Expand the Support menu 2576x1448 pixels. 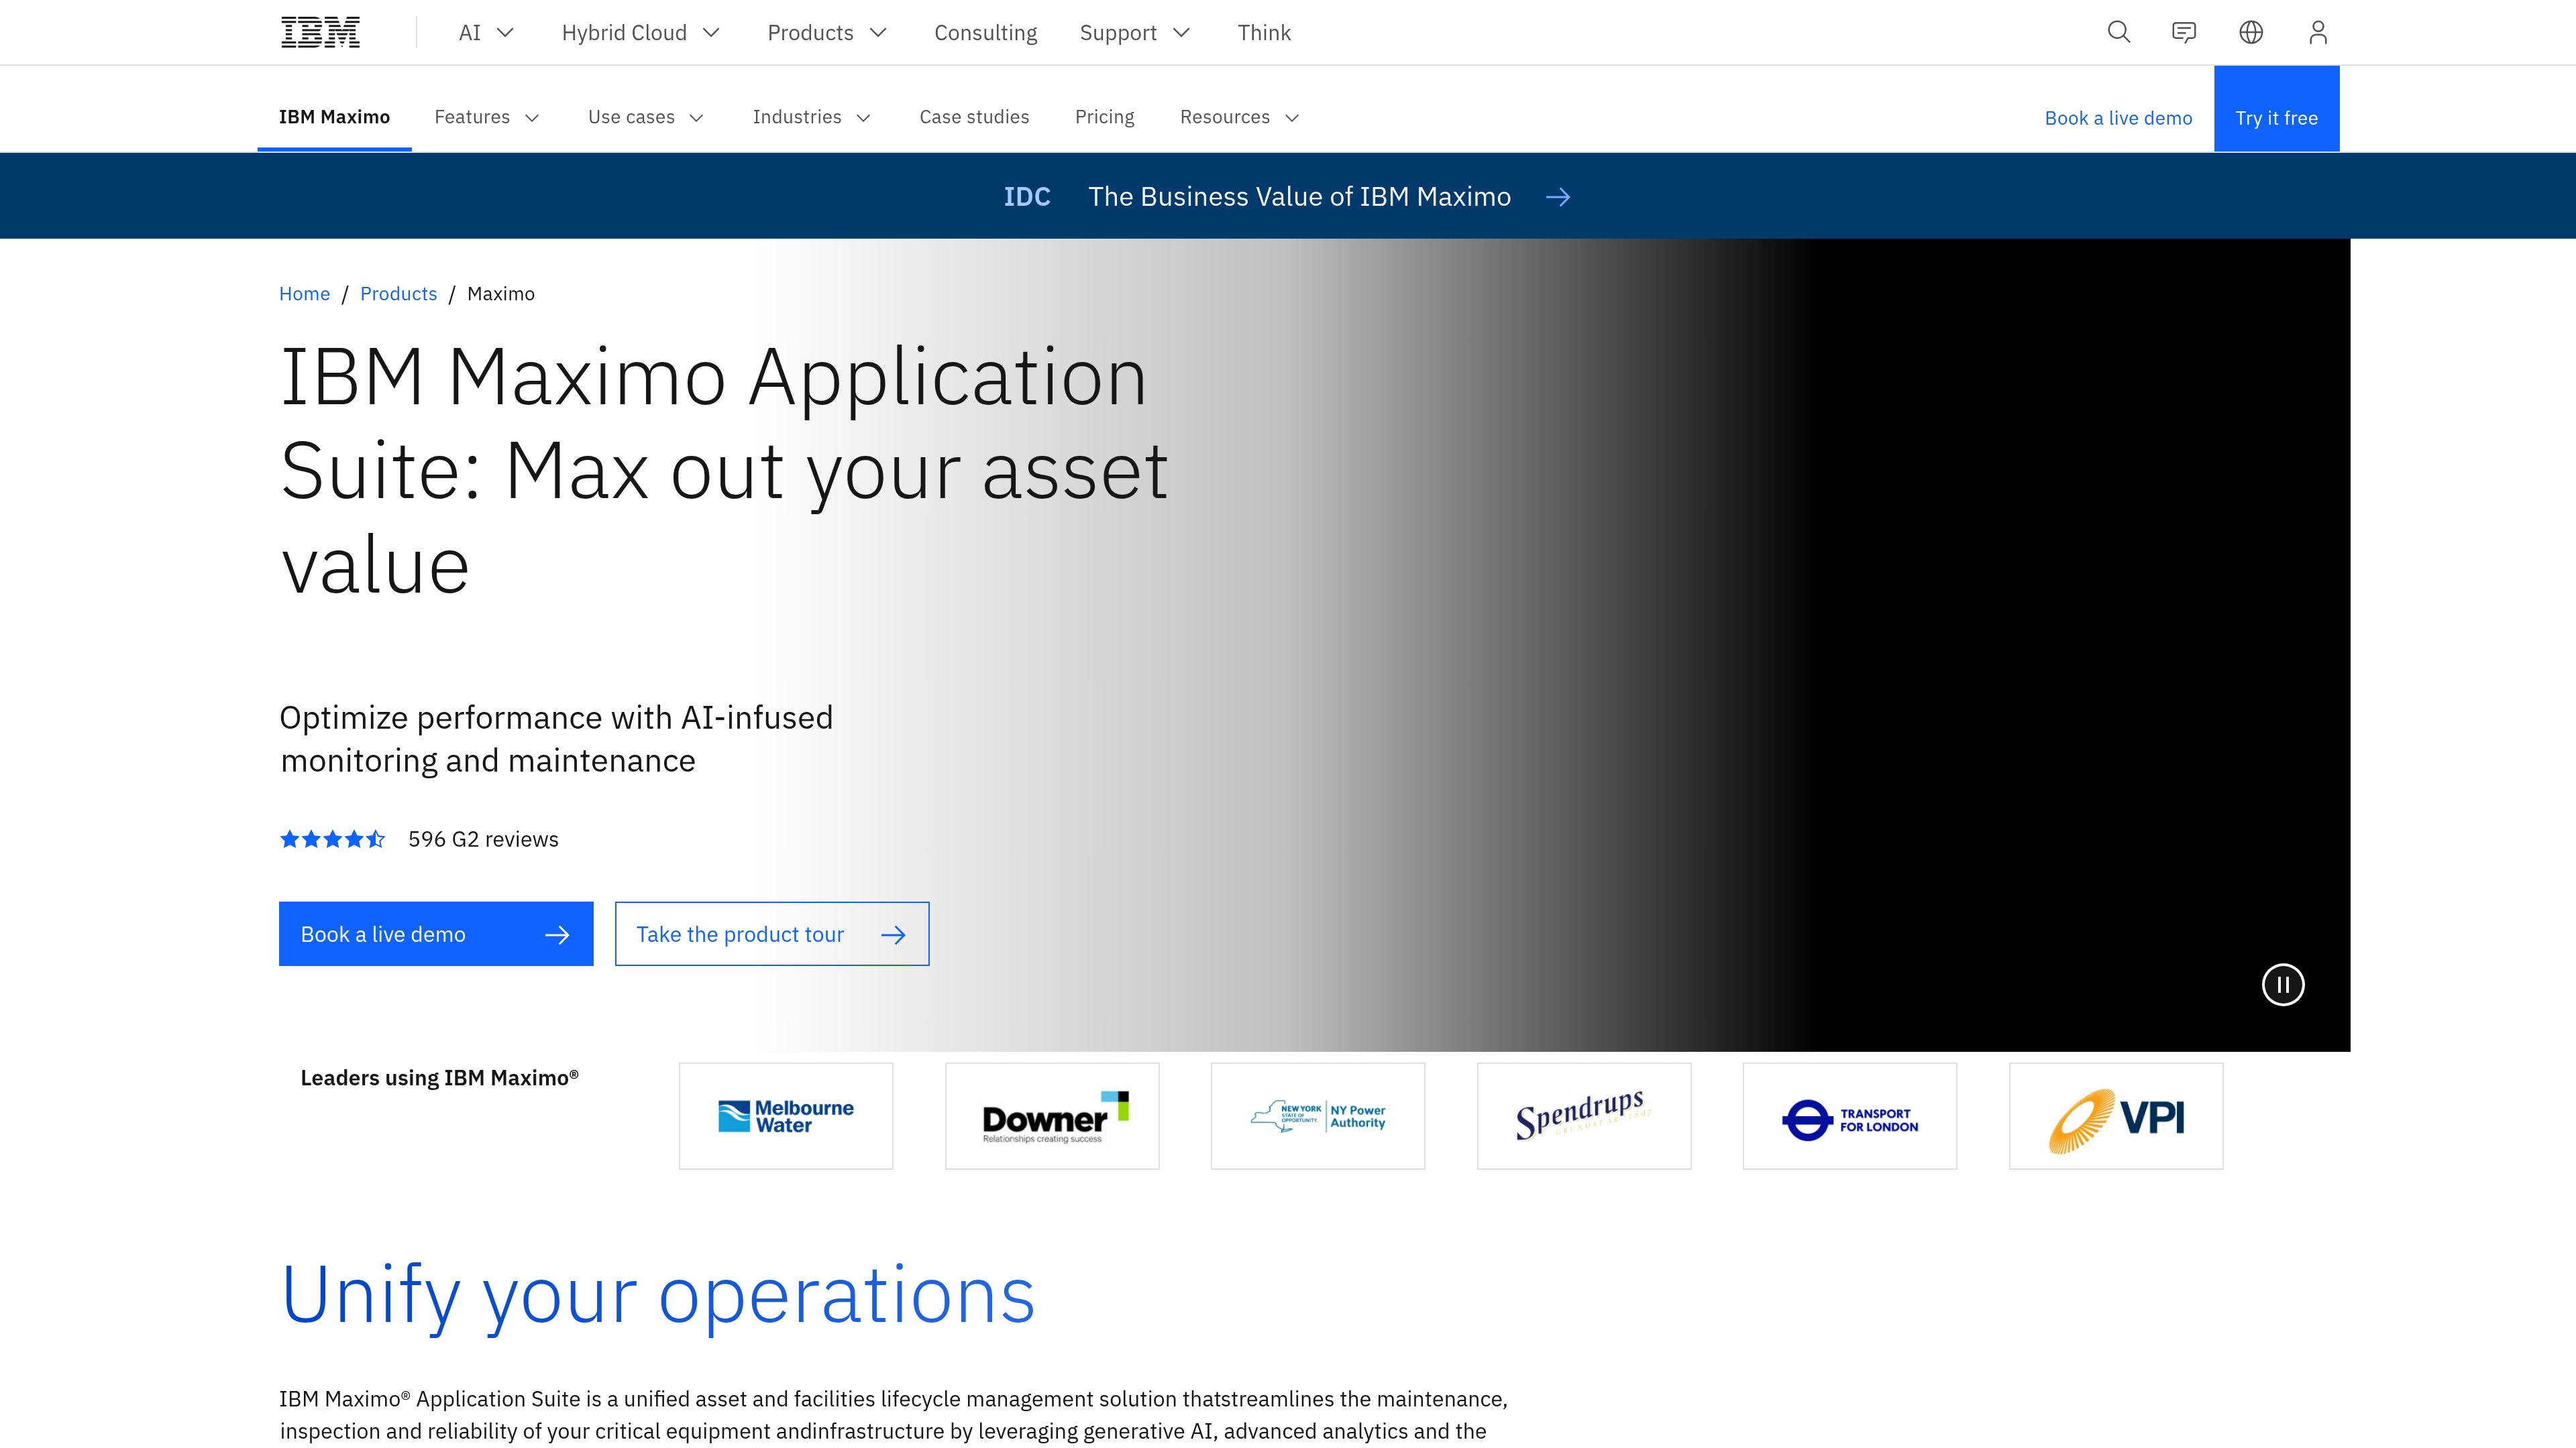pyautogui.click(x=1135, y=32)
